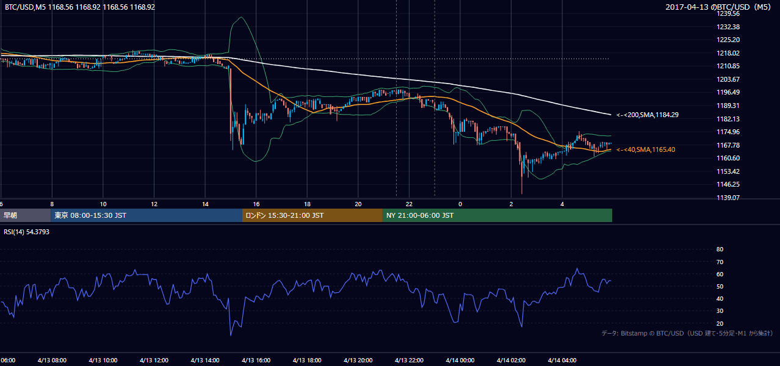The height and width of the screenshot is (366, 780).
Task: Click the 4/14 04:00 date label
Action: point(562,360)
